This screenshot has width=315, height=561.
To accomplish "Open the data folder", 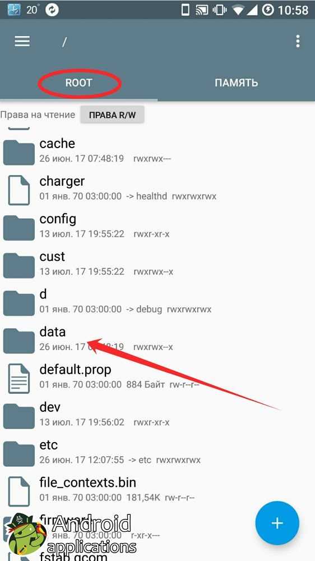I will (157, 339).
